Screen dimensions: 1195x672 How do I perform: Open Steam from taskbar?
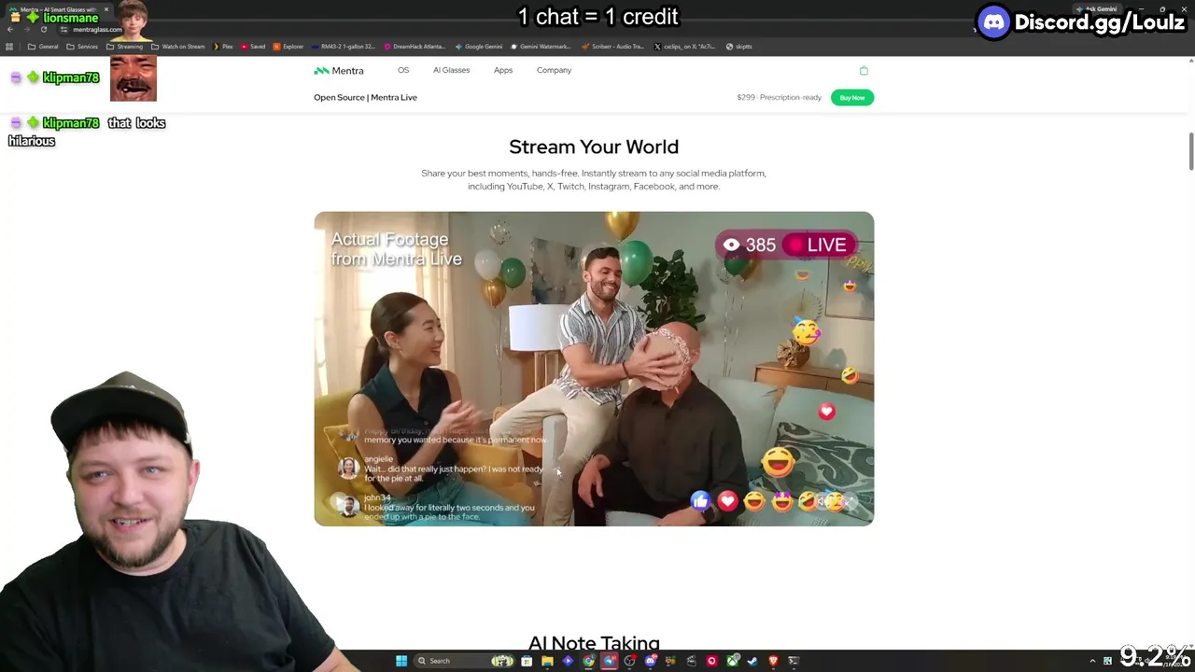point(752,661)
